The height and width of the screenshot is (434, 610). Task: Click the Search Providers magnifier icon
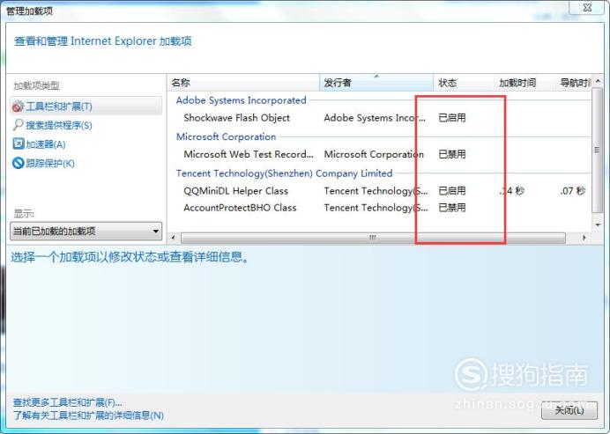18,125
